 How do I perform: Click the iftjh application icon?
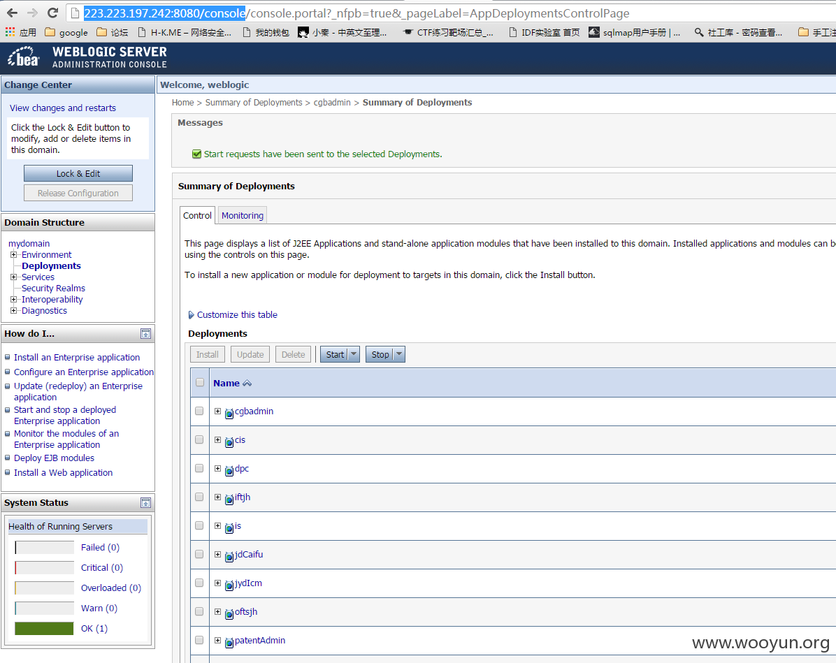pos(229,500)
